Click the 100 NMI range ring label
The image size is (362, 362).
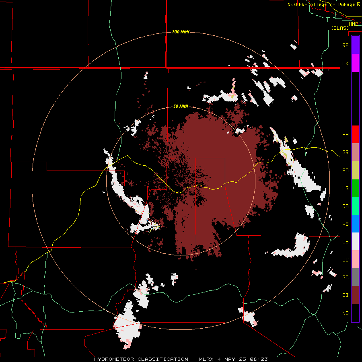click(181, 32)
